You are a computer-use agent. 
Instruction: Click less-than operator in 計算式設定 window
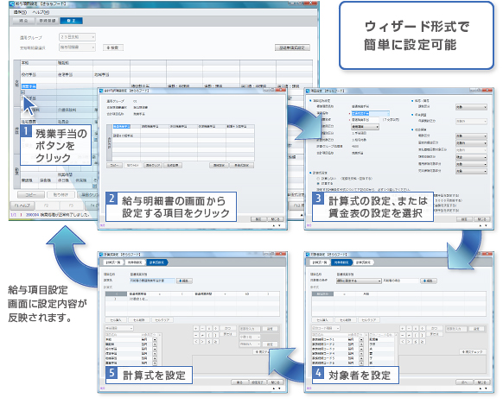coord(195,342)
